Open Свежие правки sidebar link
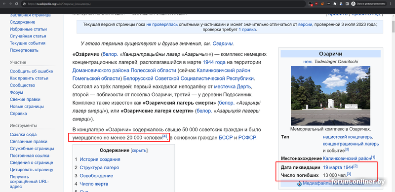 click(x=25, y=100)
